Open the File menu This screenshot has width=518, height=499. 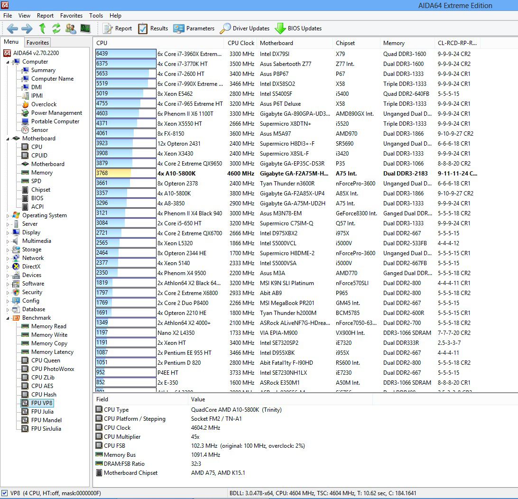8,16
